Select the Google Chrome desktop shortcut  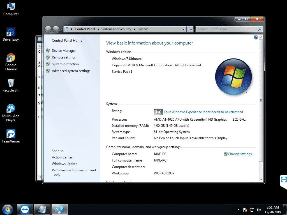point(11,62)
